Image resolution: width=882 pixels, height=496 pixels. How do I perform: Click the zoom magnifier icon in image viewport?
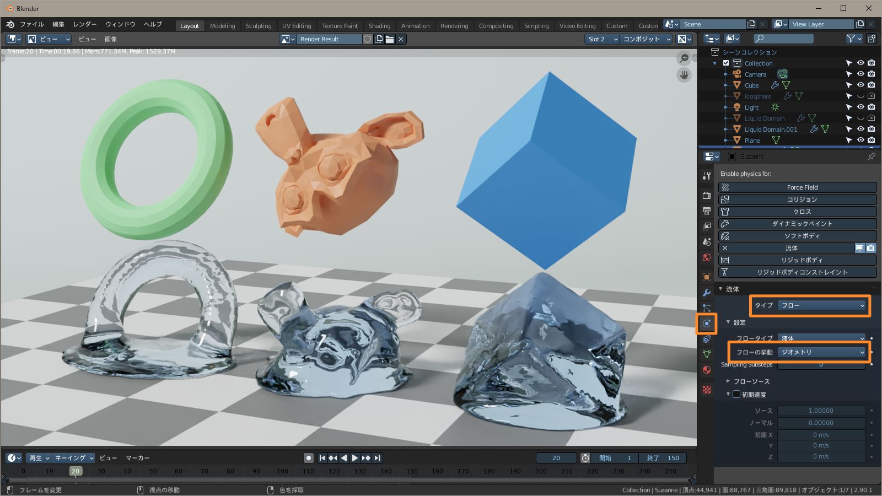pyautogui.click(x=684, y=58)
